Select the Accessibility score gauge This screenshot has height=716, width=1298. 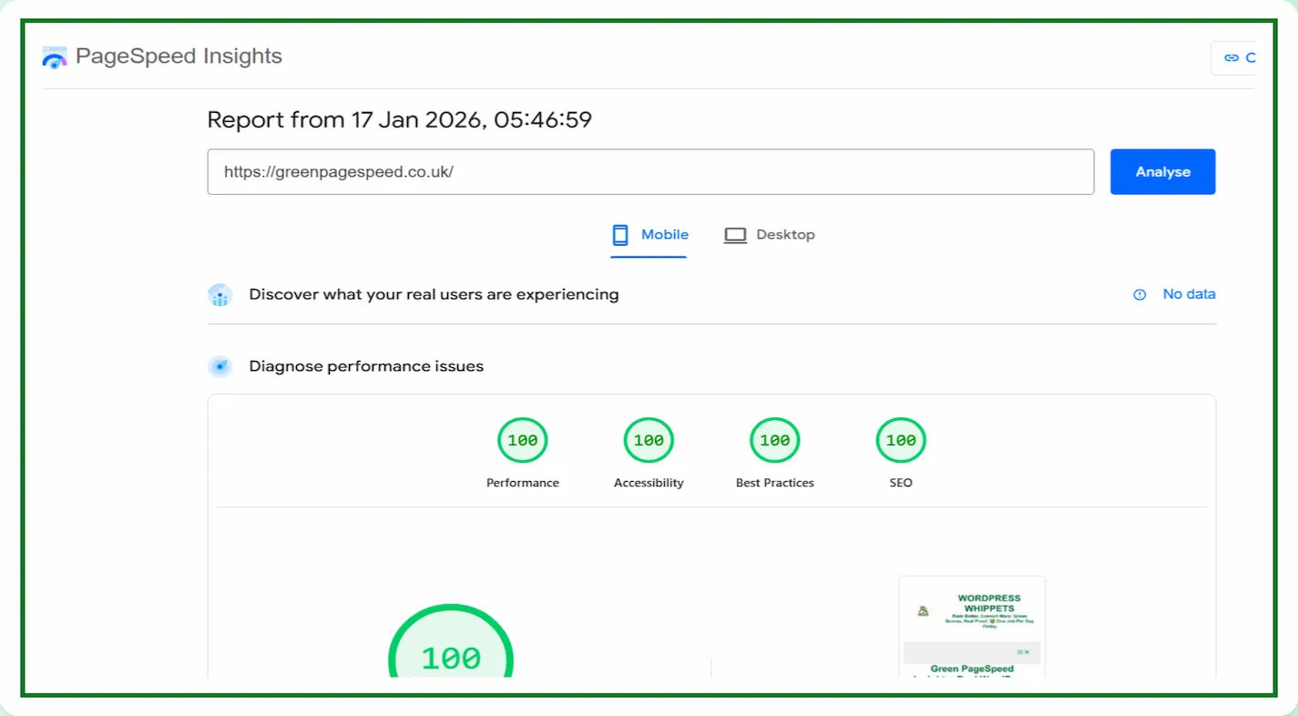pos(649,441)
